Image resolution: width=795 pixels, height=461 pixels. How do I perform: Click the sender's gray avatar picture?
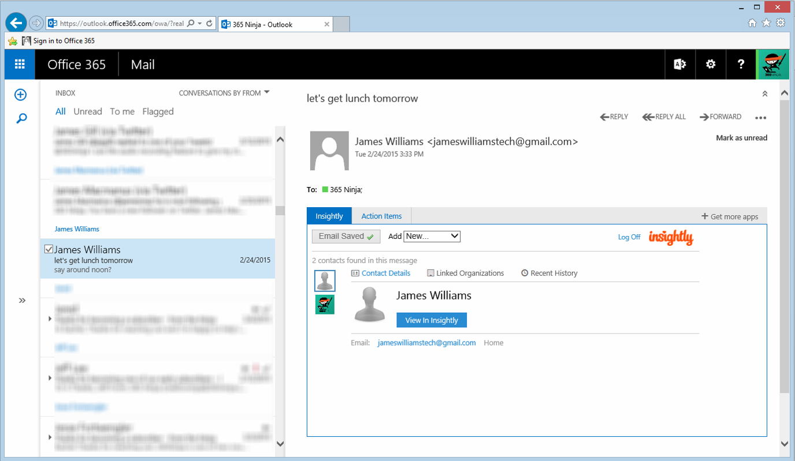(x=329, y=151)
